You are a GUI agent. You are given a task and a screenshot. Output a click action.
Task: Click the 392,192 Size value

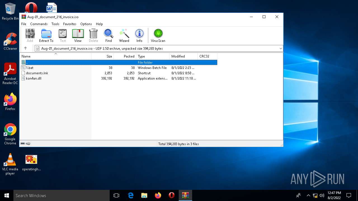click(107, 78)
